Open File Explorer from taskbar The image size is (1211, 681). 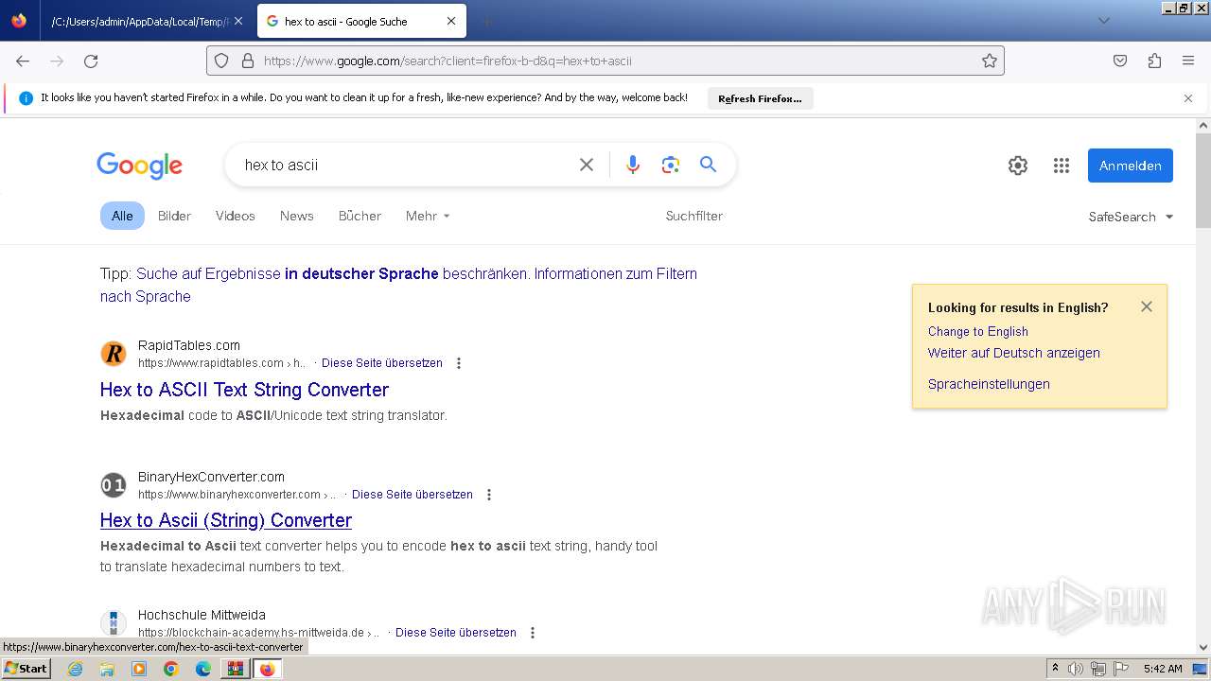[107, 669]
